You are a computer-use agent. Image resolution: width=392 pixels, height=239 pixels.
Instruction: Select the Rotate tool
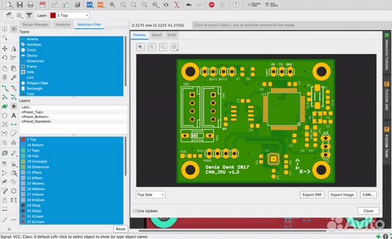pos(4,58)
